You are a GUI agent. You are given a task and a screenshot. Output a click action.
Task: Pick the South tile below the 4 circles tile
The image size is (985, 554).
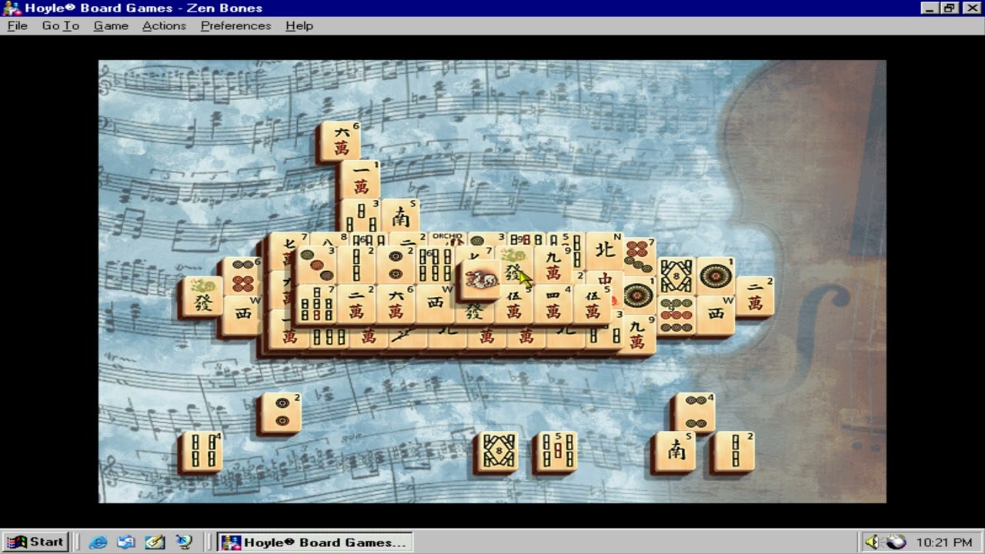675,452
